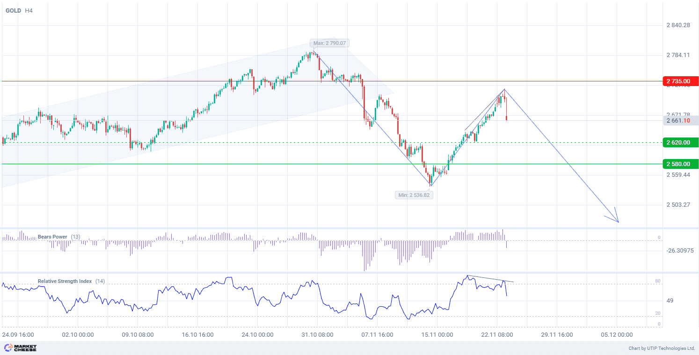Open the H4 timeframe selector
This screenshot has width=699, height=355.
[29, 10]
